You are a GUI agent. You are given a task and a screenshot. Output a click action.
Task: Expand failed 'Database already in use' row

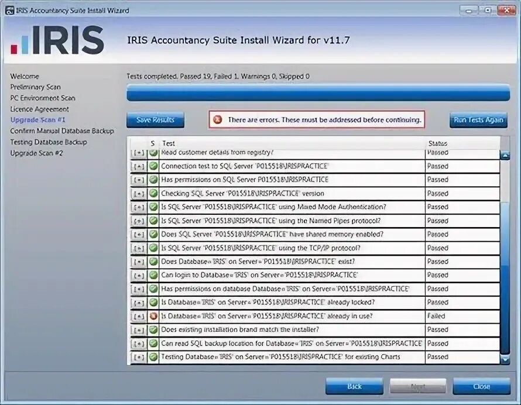[x=139, y=316]
